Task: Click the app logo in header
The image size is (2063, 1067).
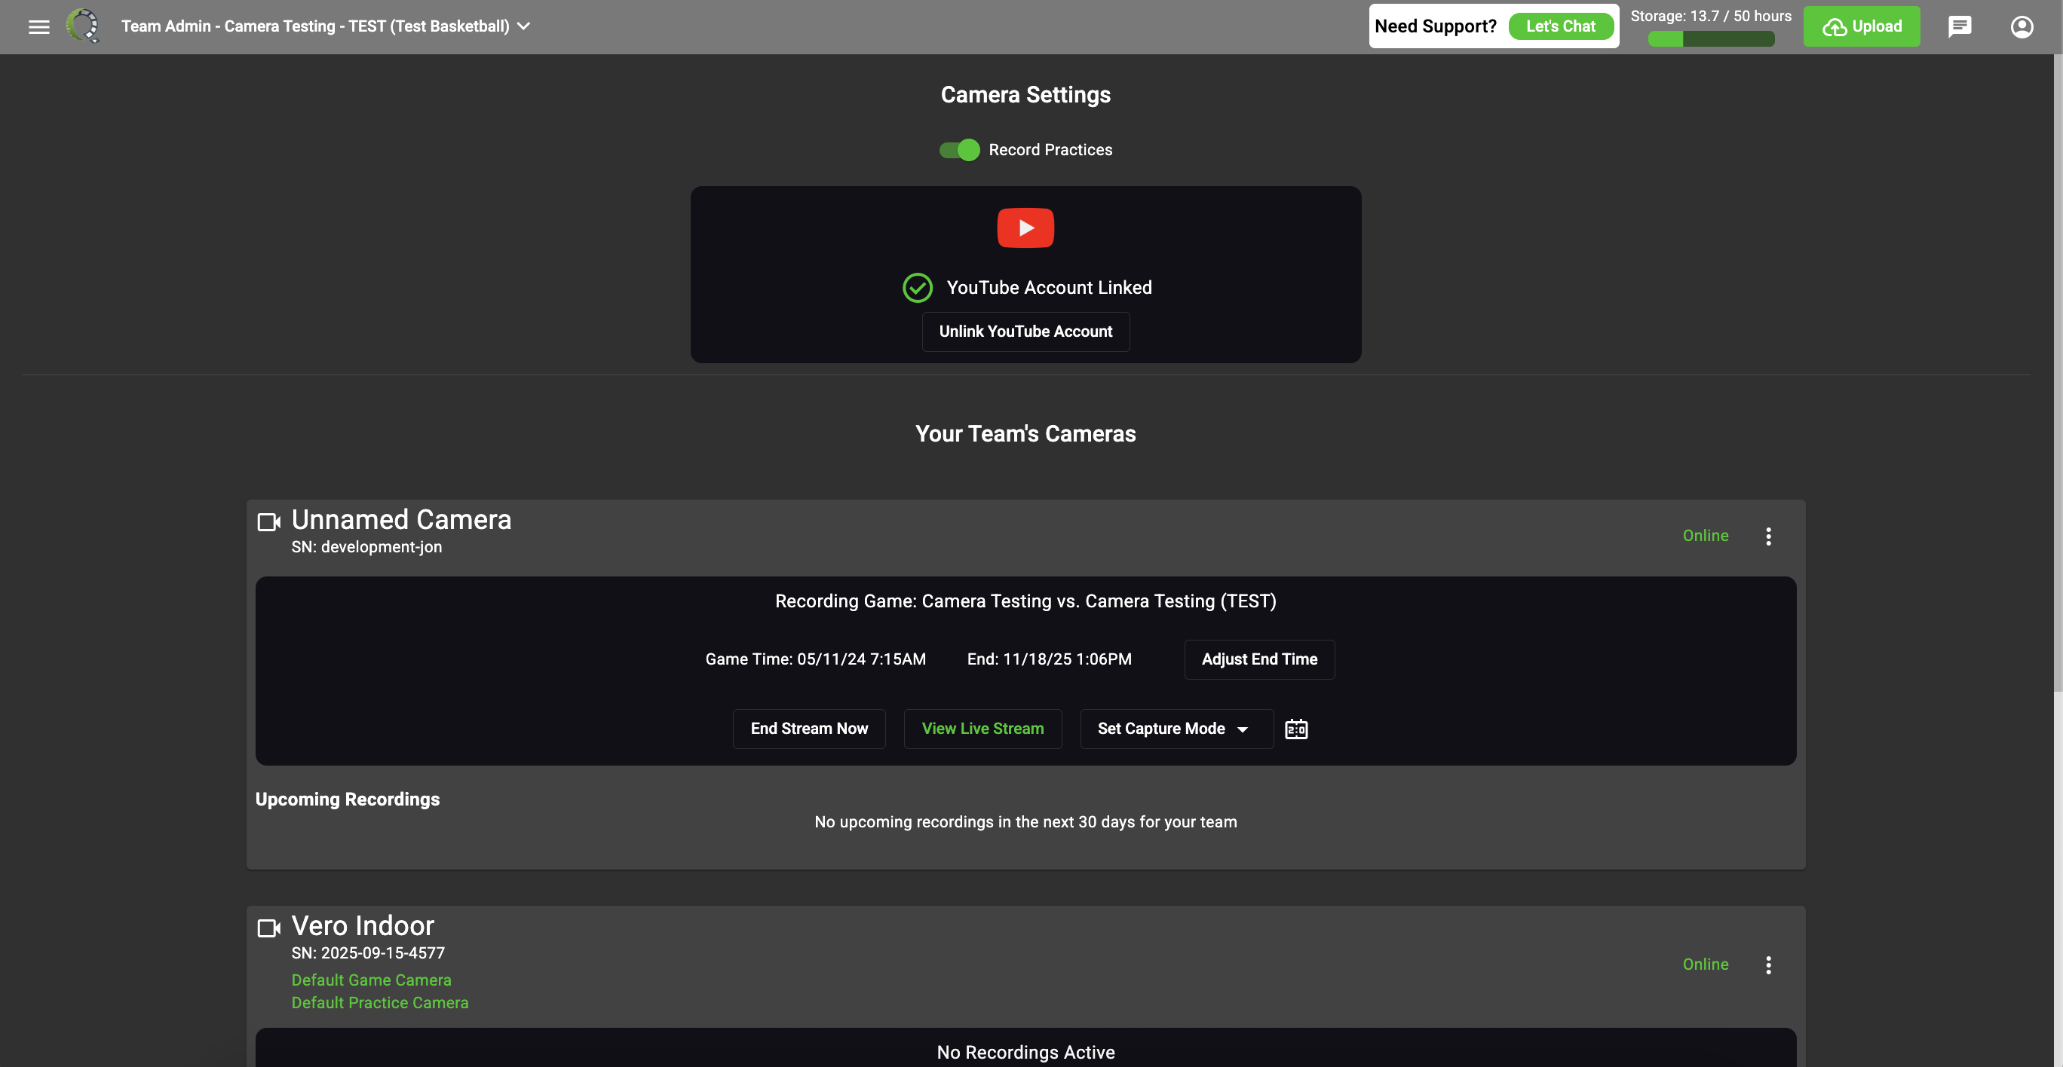Action: [x=82, y=26]
